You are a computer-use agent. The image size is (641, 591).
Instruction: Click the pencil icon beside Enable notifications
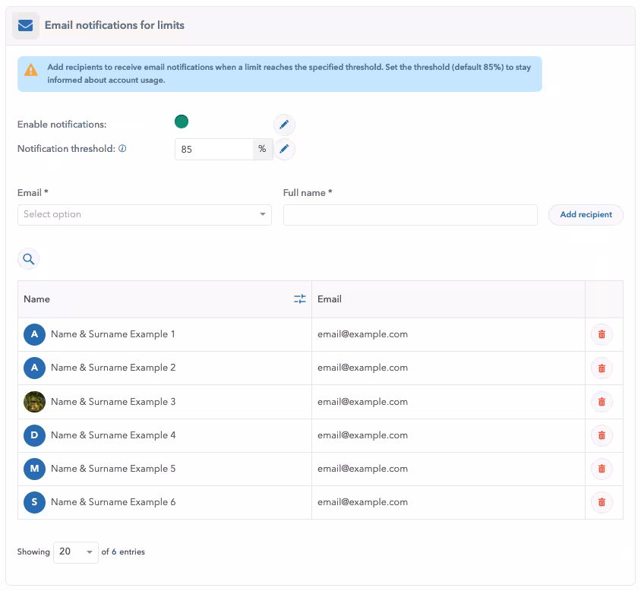click(284, 125)
